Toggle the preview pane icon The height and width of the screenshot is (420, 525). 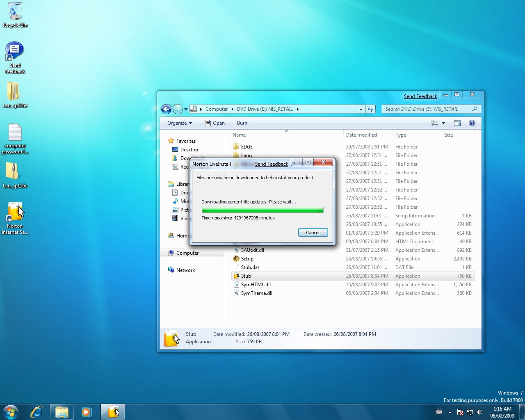point(457,123)
